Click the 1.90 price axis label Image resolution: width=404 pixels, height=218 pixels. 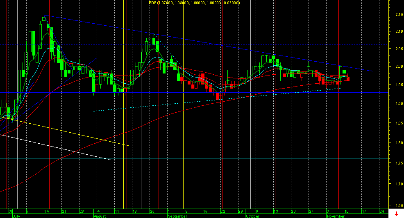399,103
